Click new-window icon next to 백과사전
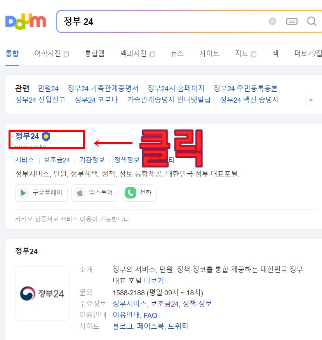This screenshot has width=322, height=340. [x=152, y=54]
